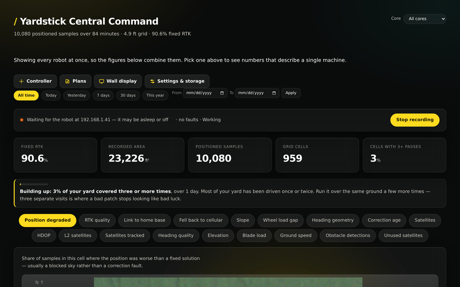Click the Settings & storage sliders icon
The height and width of the screenshot is (287, 460).
[152, 81]
